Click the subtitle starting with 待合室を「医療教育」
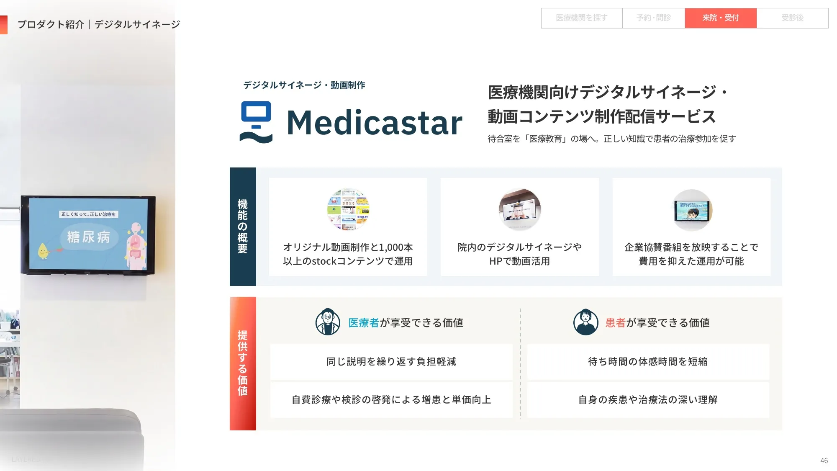This screenshot has width=837, height=471. (x=612, y=139)
